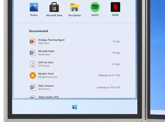
Task: Open the Netflix app icon
Action: click(x=115, y=7)
